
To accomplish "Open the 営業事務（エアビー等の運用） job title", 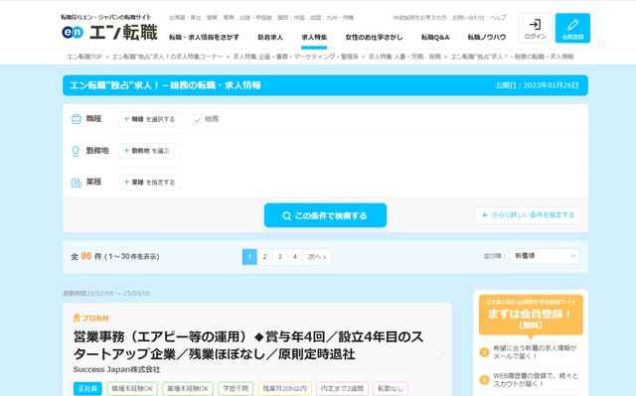I will point(248,345).
